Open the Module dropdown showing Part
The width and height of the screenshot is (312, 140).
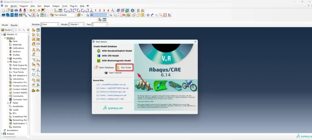coord(50,25)
